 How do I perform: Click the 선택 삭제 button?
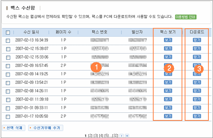pos(14,128)
